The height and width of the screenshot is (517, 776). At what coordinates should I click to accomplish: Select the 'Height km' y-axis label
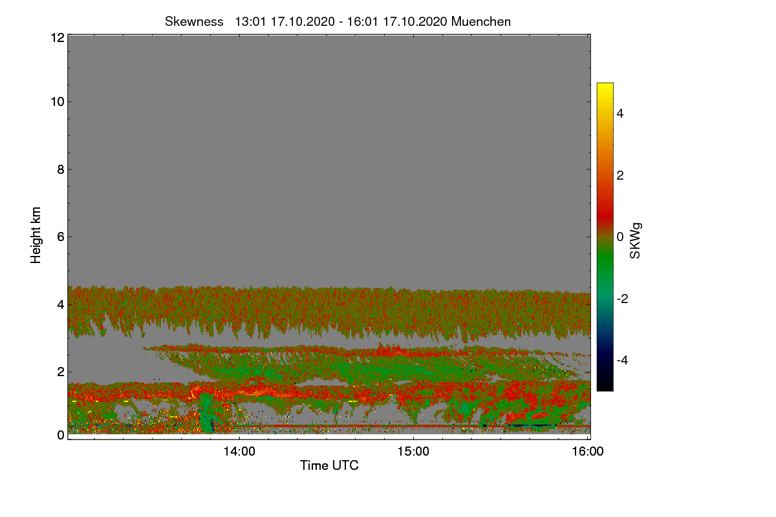(36, 235)
